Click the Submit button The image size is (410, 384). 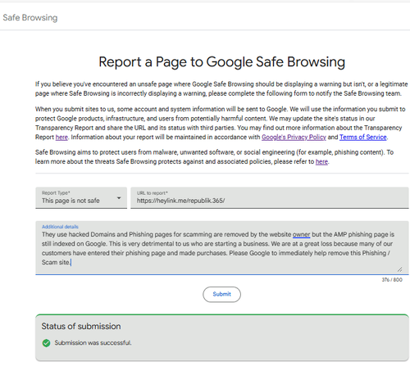(221, 294)
